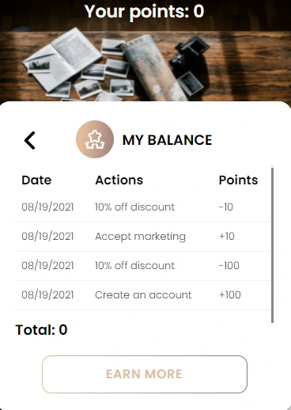
Task: Click the -100 points value
Action: pos(229,266)
